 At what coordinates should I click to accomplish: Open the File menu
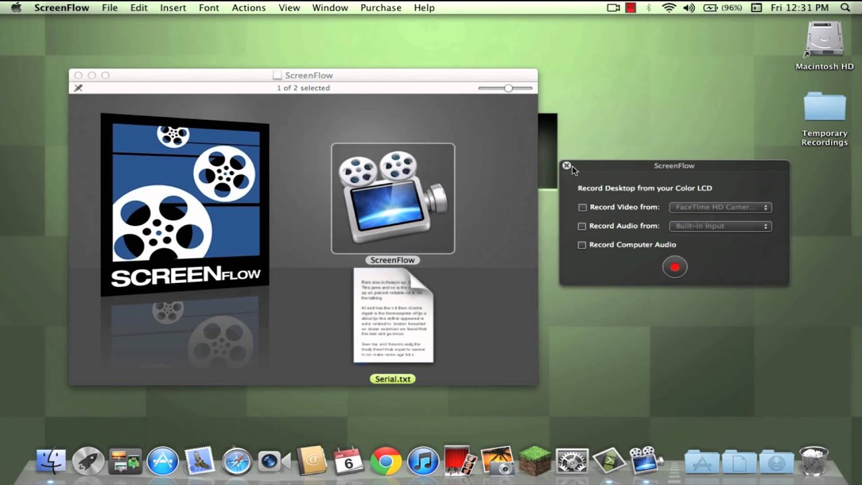tap(110, 8)
